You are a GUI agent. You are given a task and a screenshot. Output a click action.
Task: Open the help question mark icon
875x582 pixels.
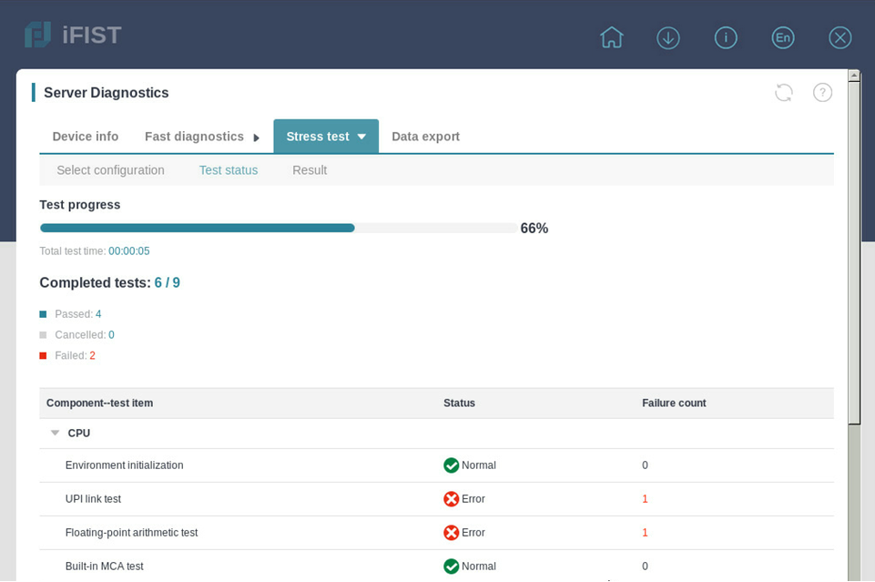pyautogui.click(x=822, y=93)
